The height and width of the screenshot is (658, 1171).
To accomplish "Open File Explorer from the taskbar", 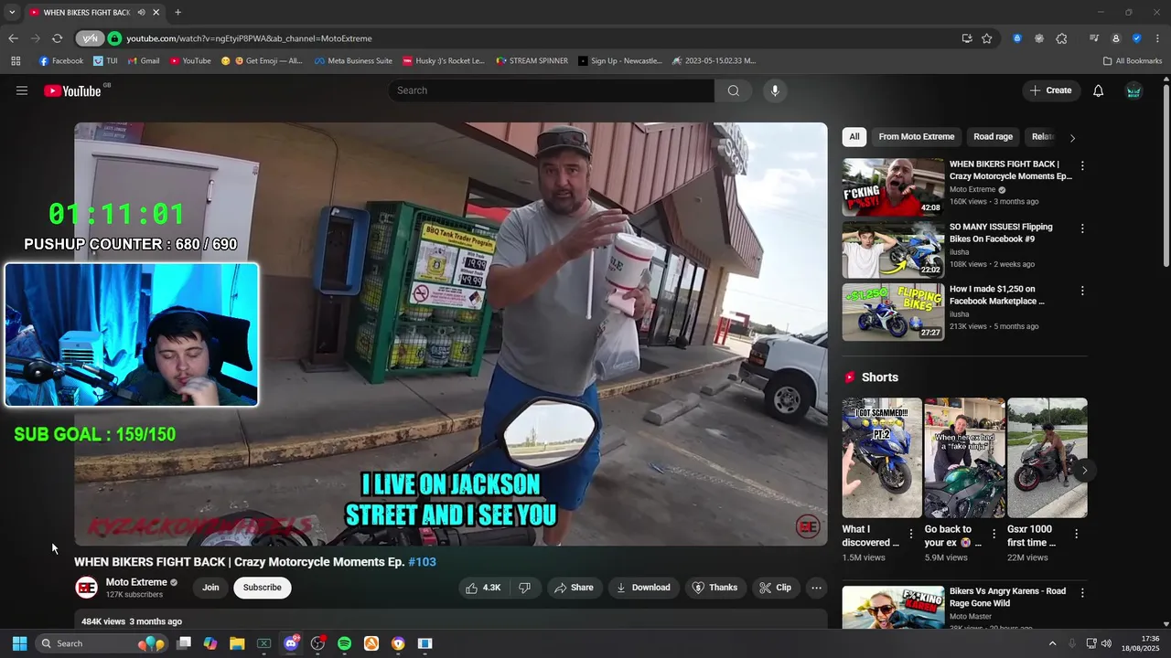I will (x=237, y=643).
